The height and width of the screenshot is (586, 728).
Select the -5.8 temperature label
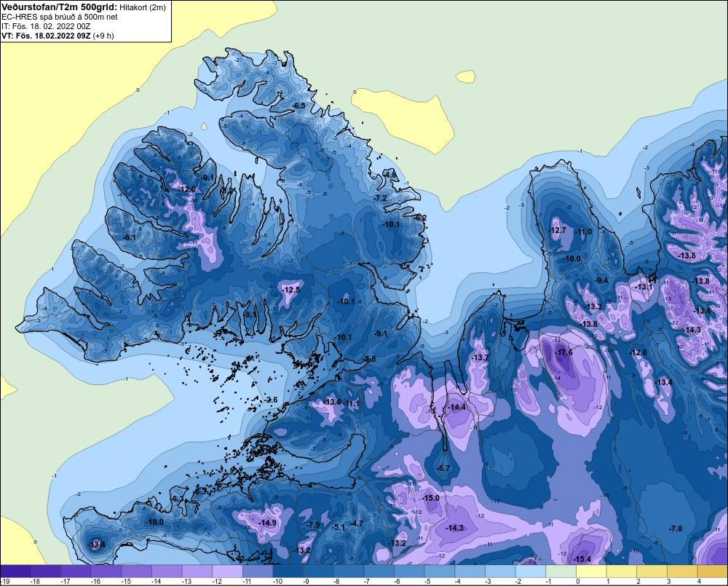click(369, 359)
